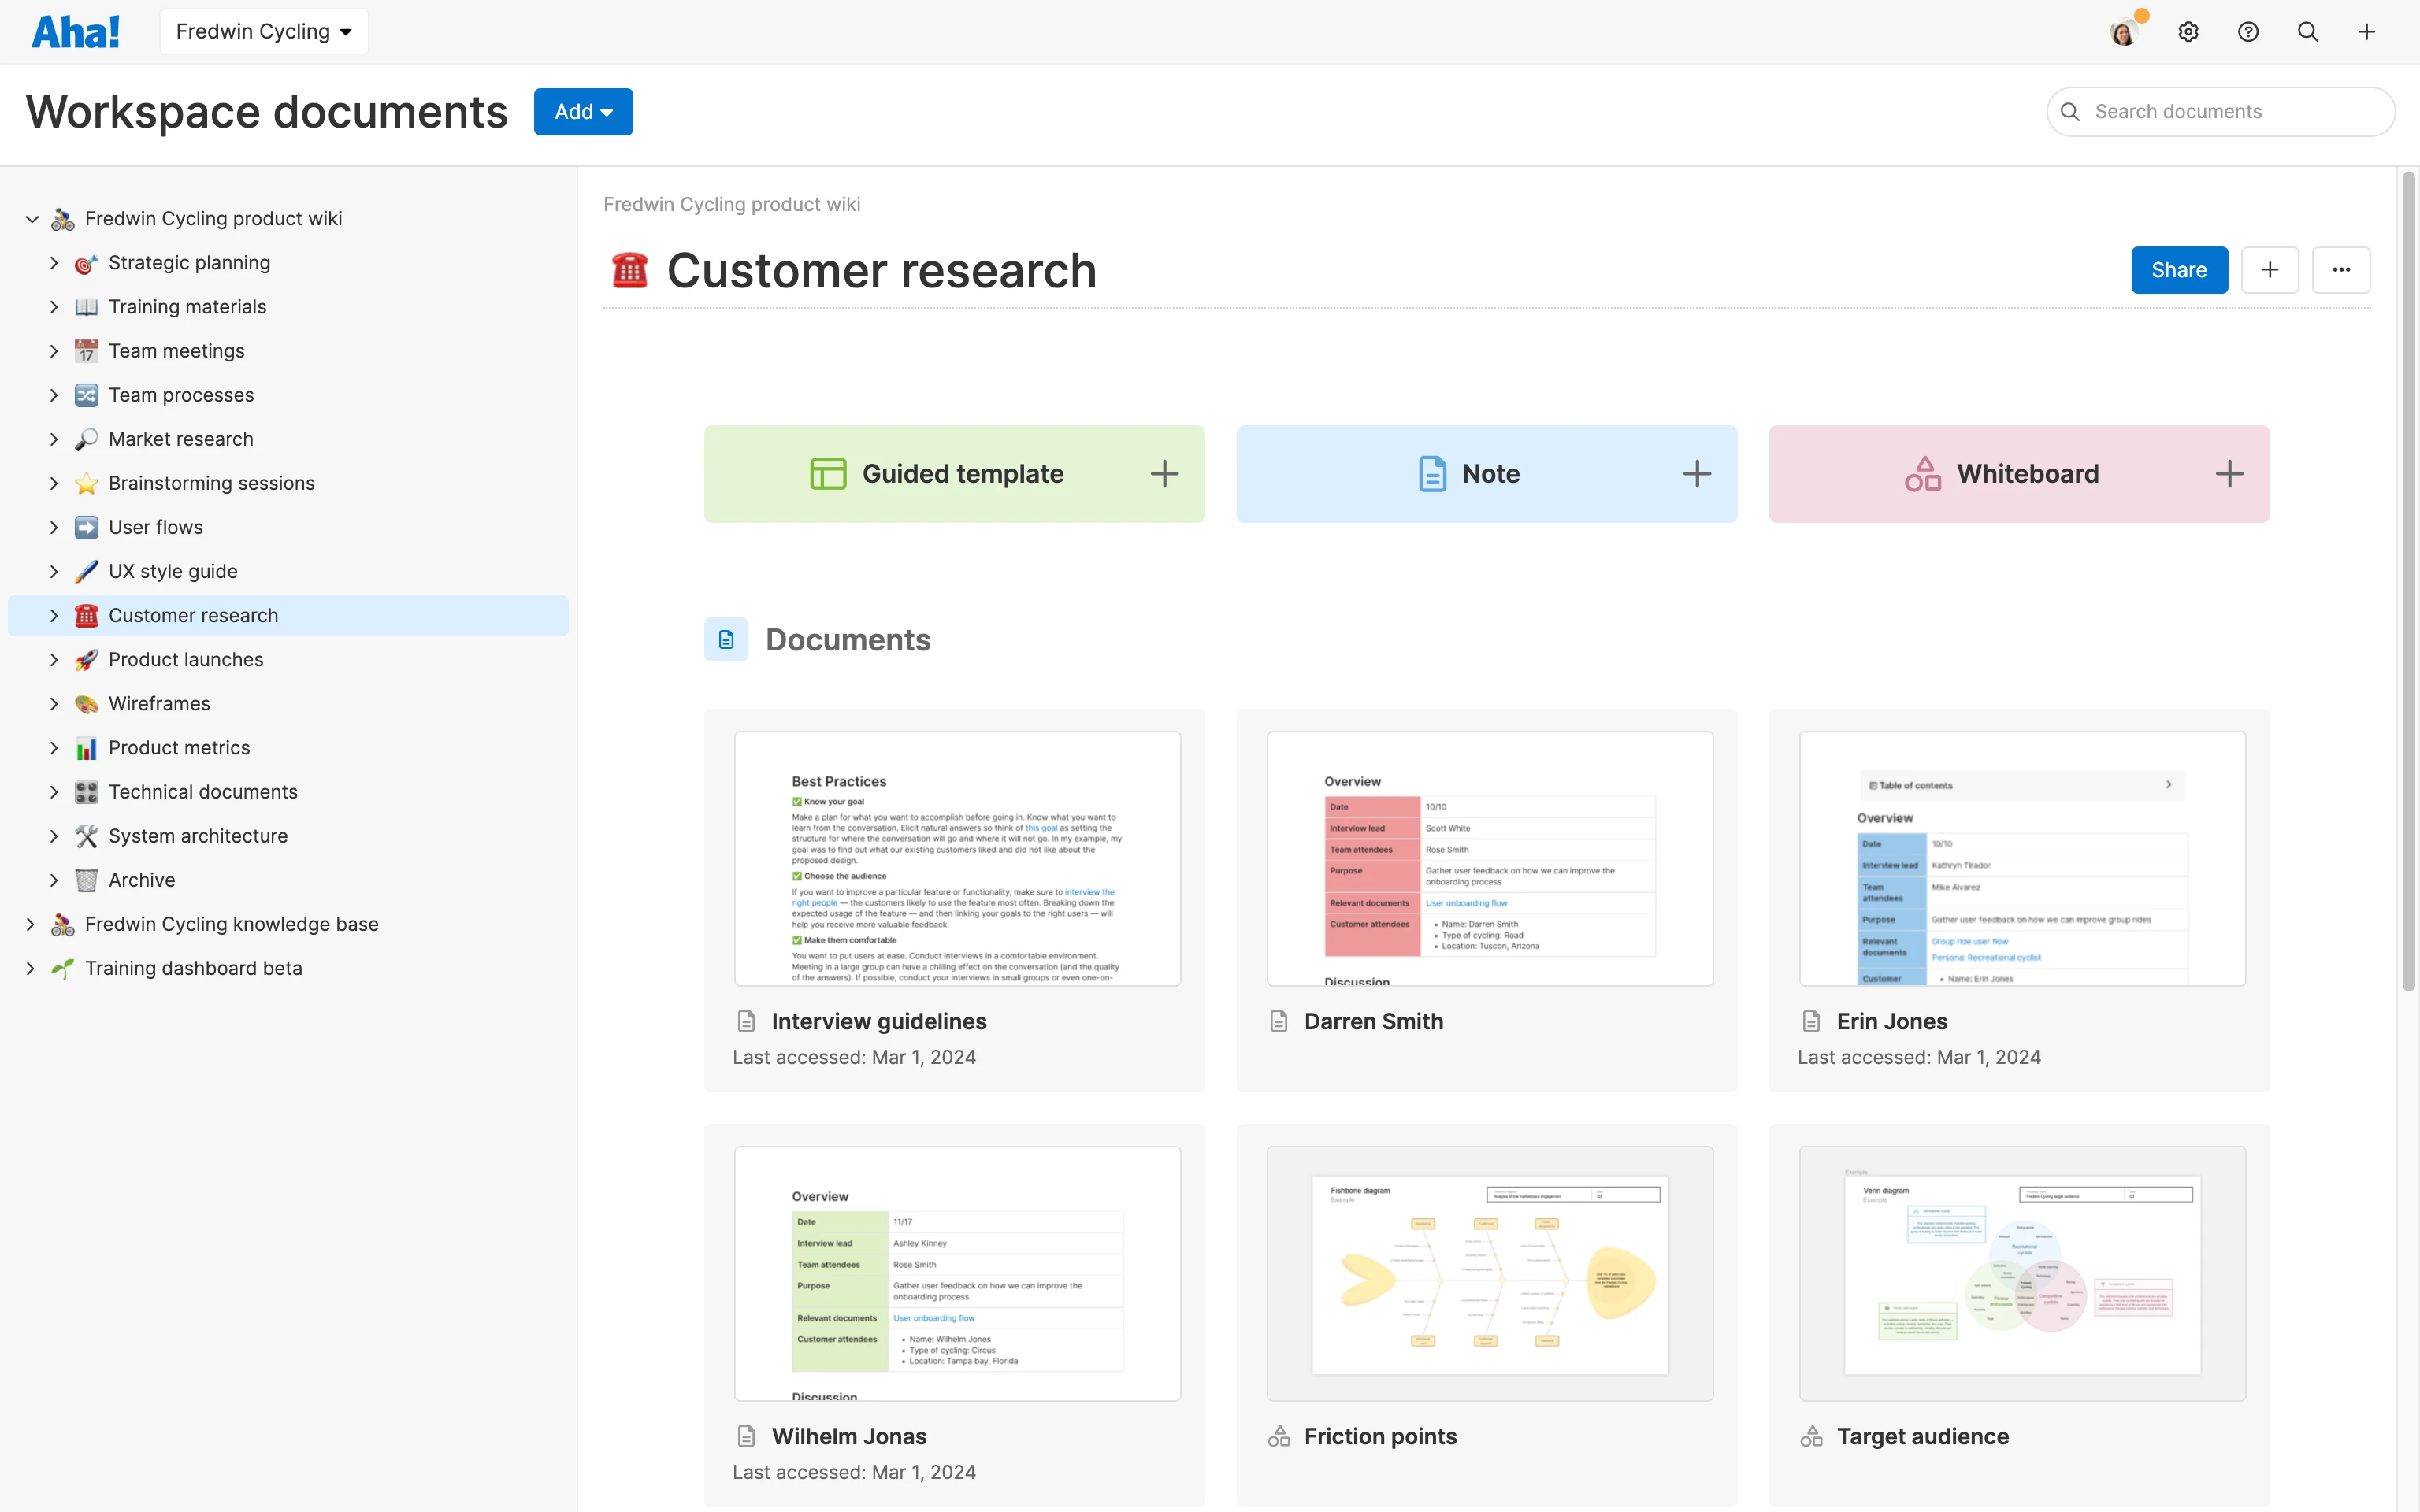Viewport: 2420px width, 1512px height.
Task: Open the Fredwin Cycling workspace switcher
Action: click(263, 31)
